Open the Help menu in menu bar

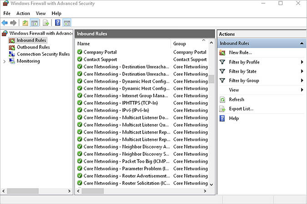tap(56, 14)
